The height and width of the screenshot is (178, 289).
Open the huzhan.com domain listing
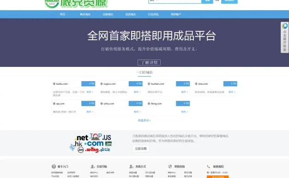click(157, 84)
